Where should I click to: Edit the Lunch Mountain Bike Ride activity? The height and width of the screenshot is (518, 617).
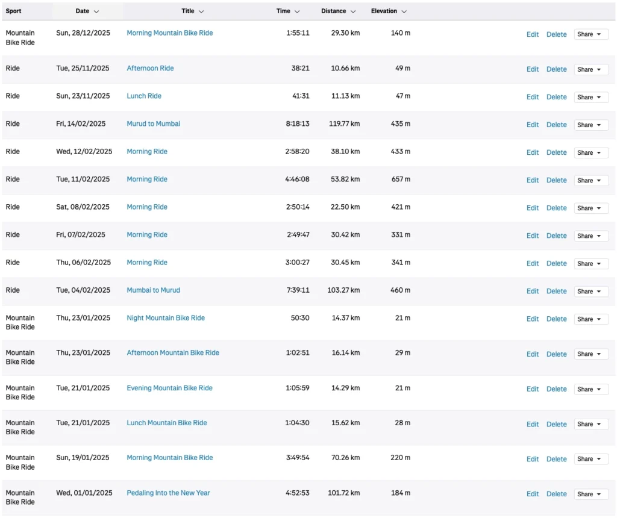(x=532, y=424)
